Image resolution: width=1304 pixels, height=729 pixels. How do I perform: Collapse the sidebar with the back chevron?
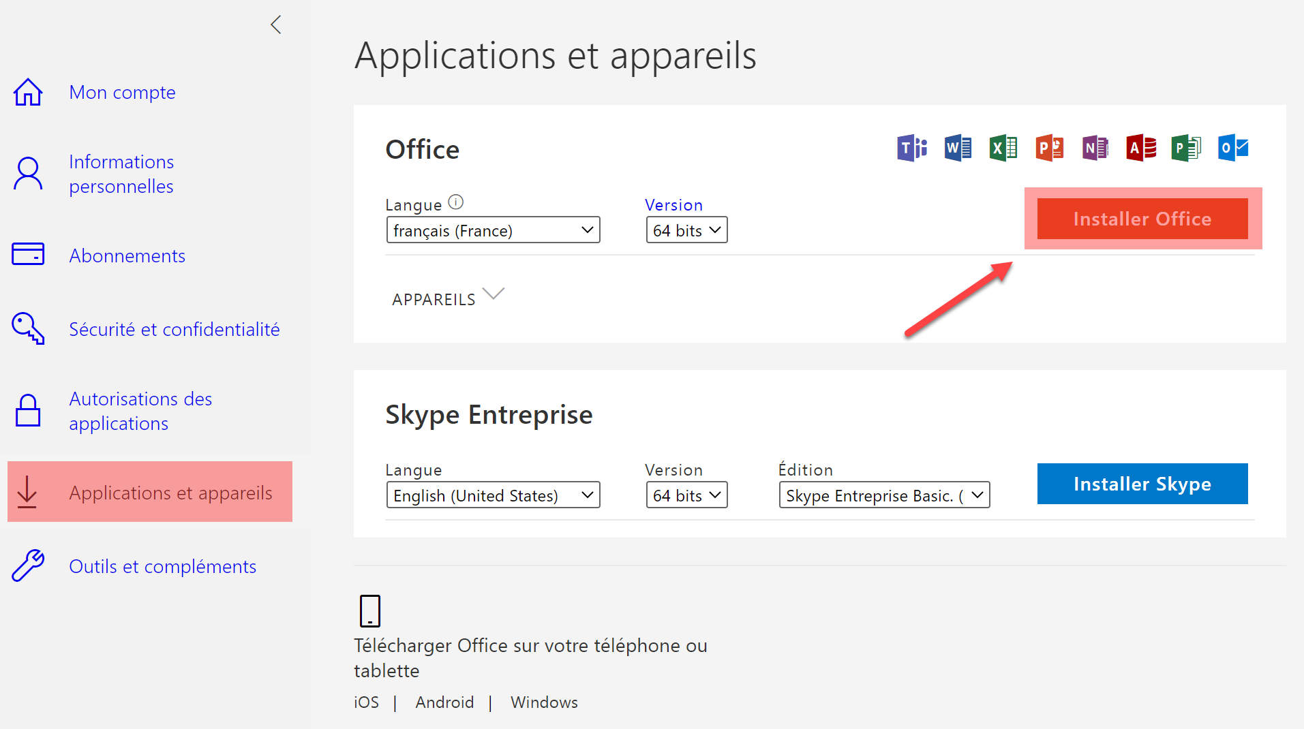tap(276, 25)
